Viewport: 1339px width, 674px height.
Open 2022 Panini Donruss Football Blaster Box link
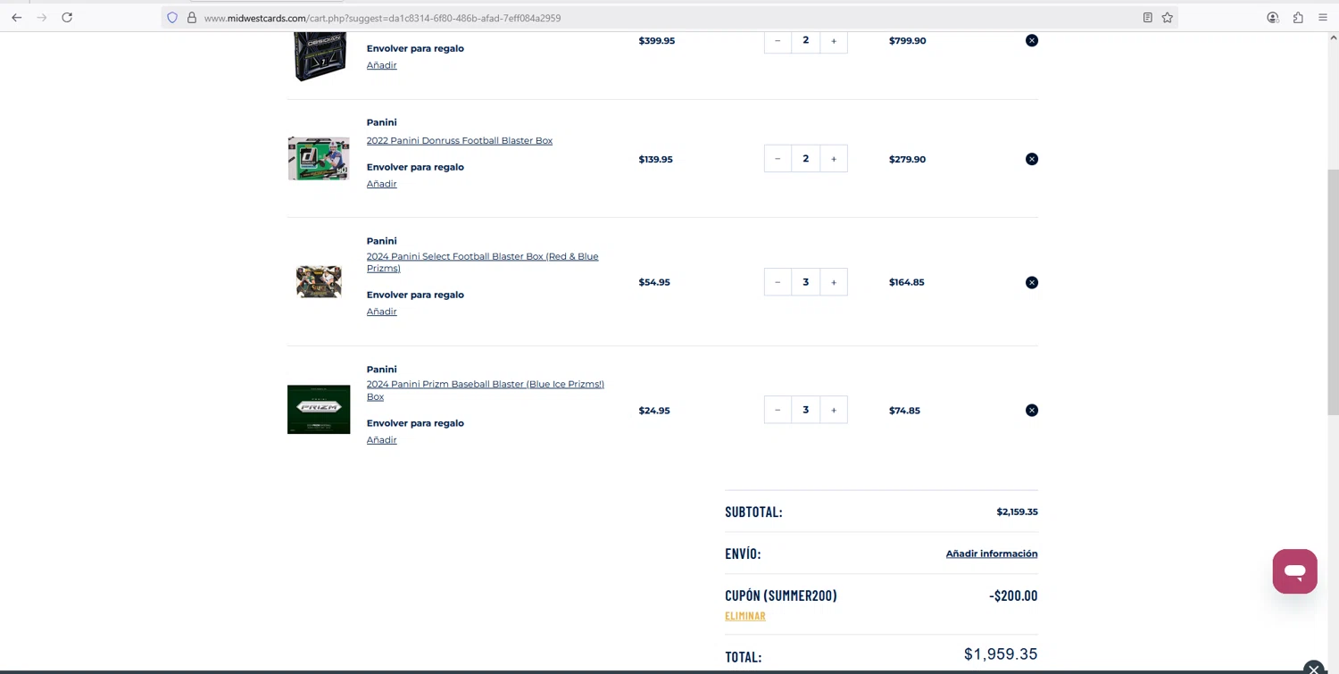coord(459,140)
